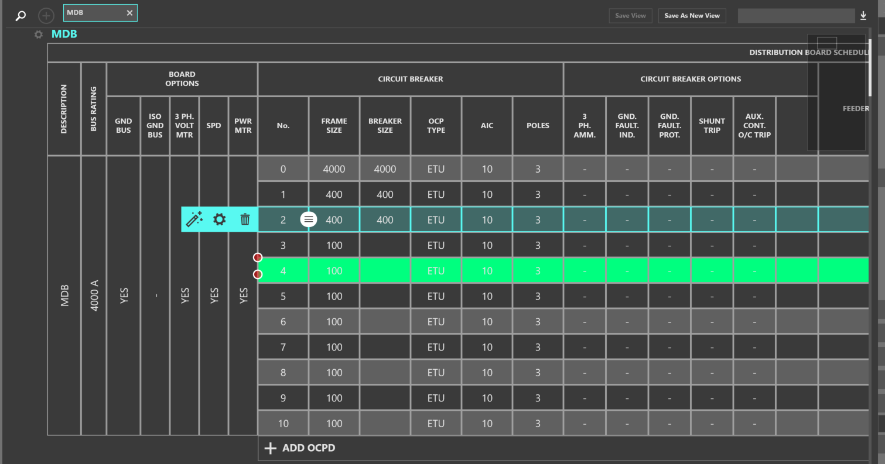Open the gear settings icon for circuit 2
885x464 pixels.
coord(219,219)
